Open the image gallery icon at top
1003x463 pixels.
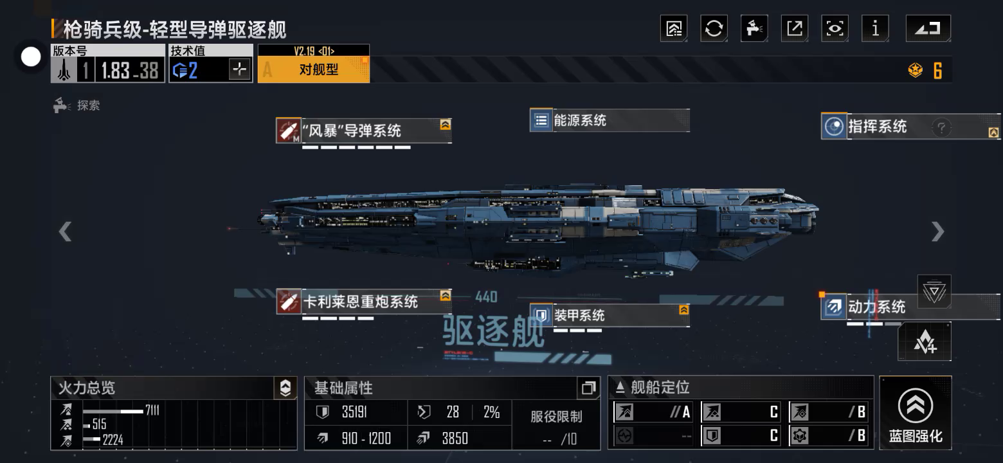click(674, 28)
